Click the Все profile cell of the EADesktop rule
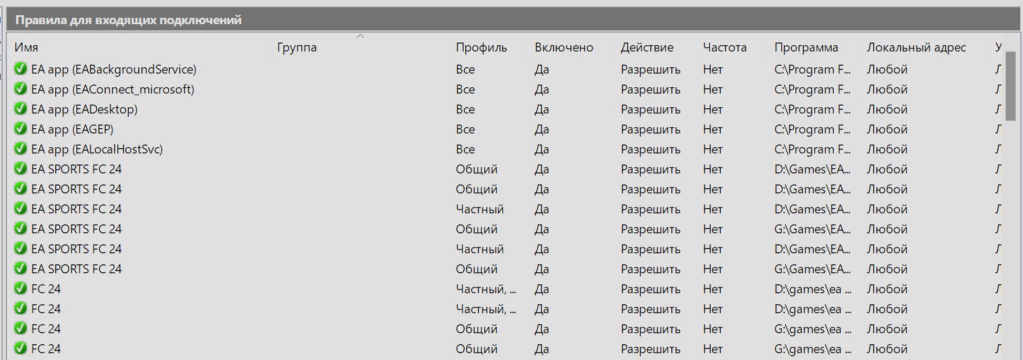Viewport: 1023px width, 360px height. [x=465, y=109]
